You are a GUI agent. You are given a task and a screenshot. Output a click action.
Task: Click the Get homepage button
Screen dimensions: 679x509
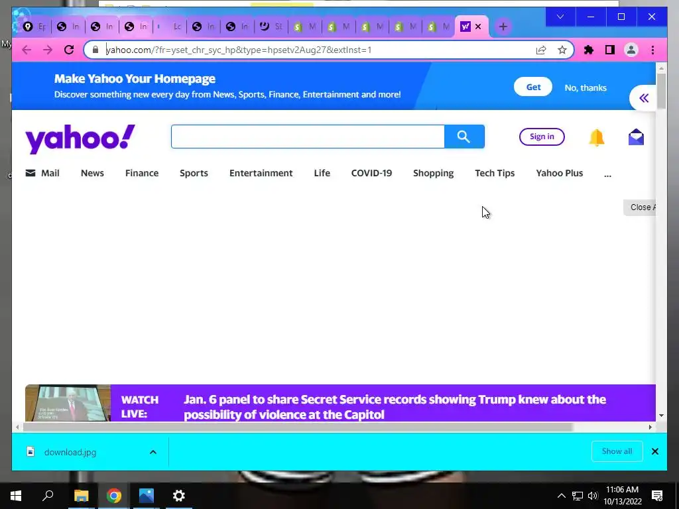[x=533, y=87]
